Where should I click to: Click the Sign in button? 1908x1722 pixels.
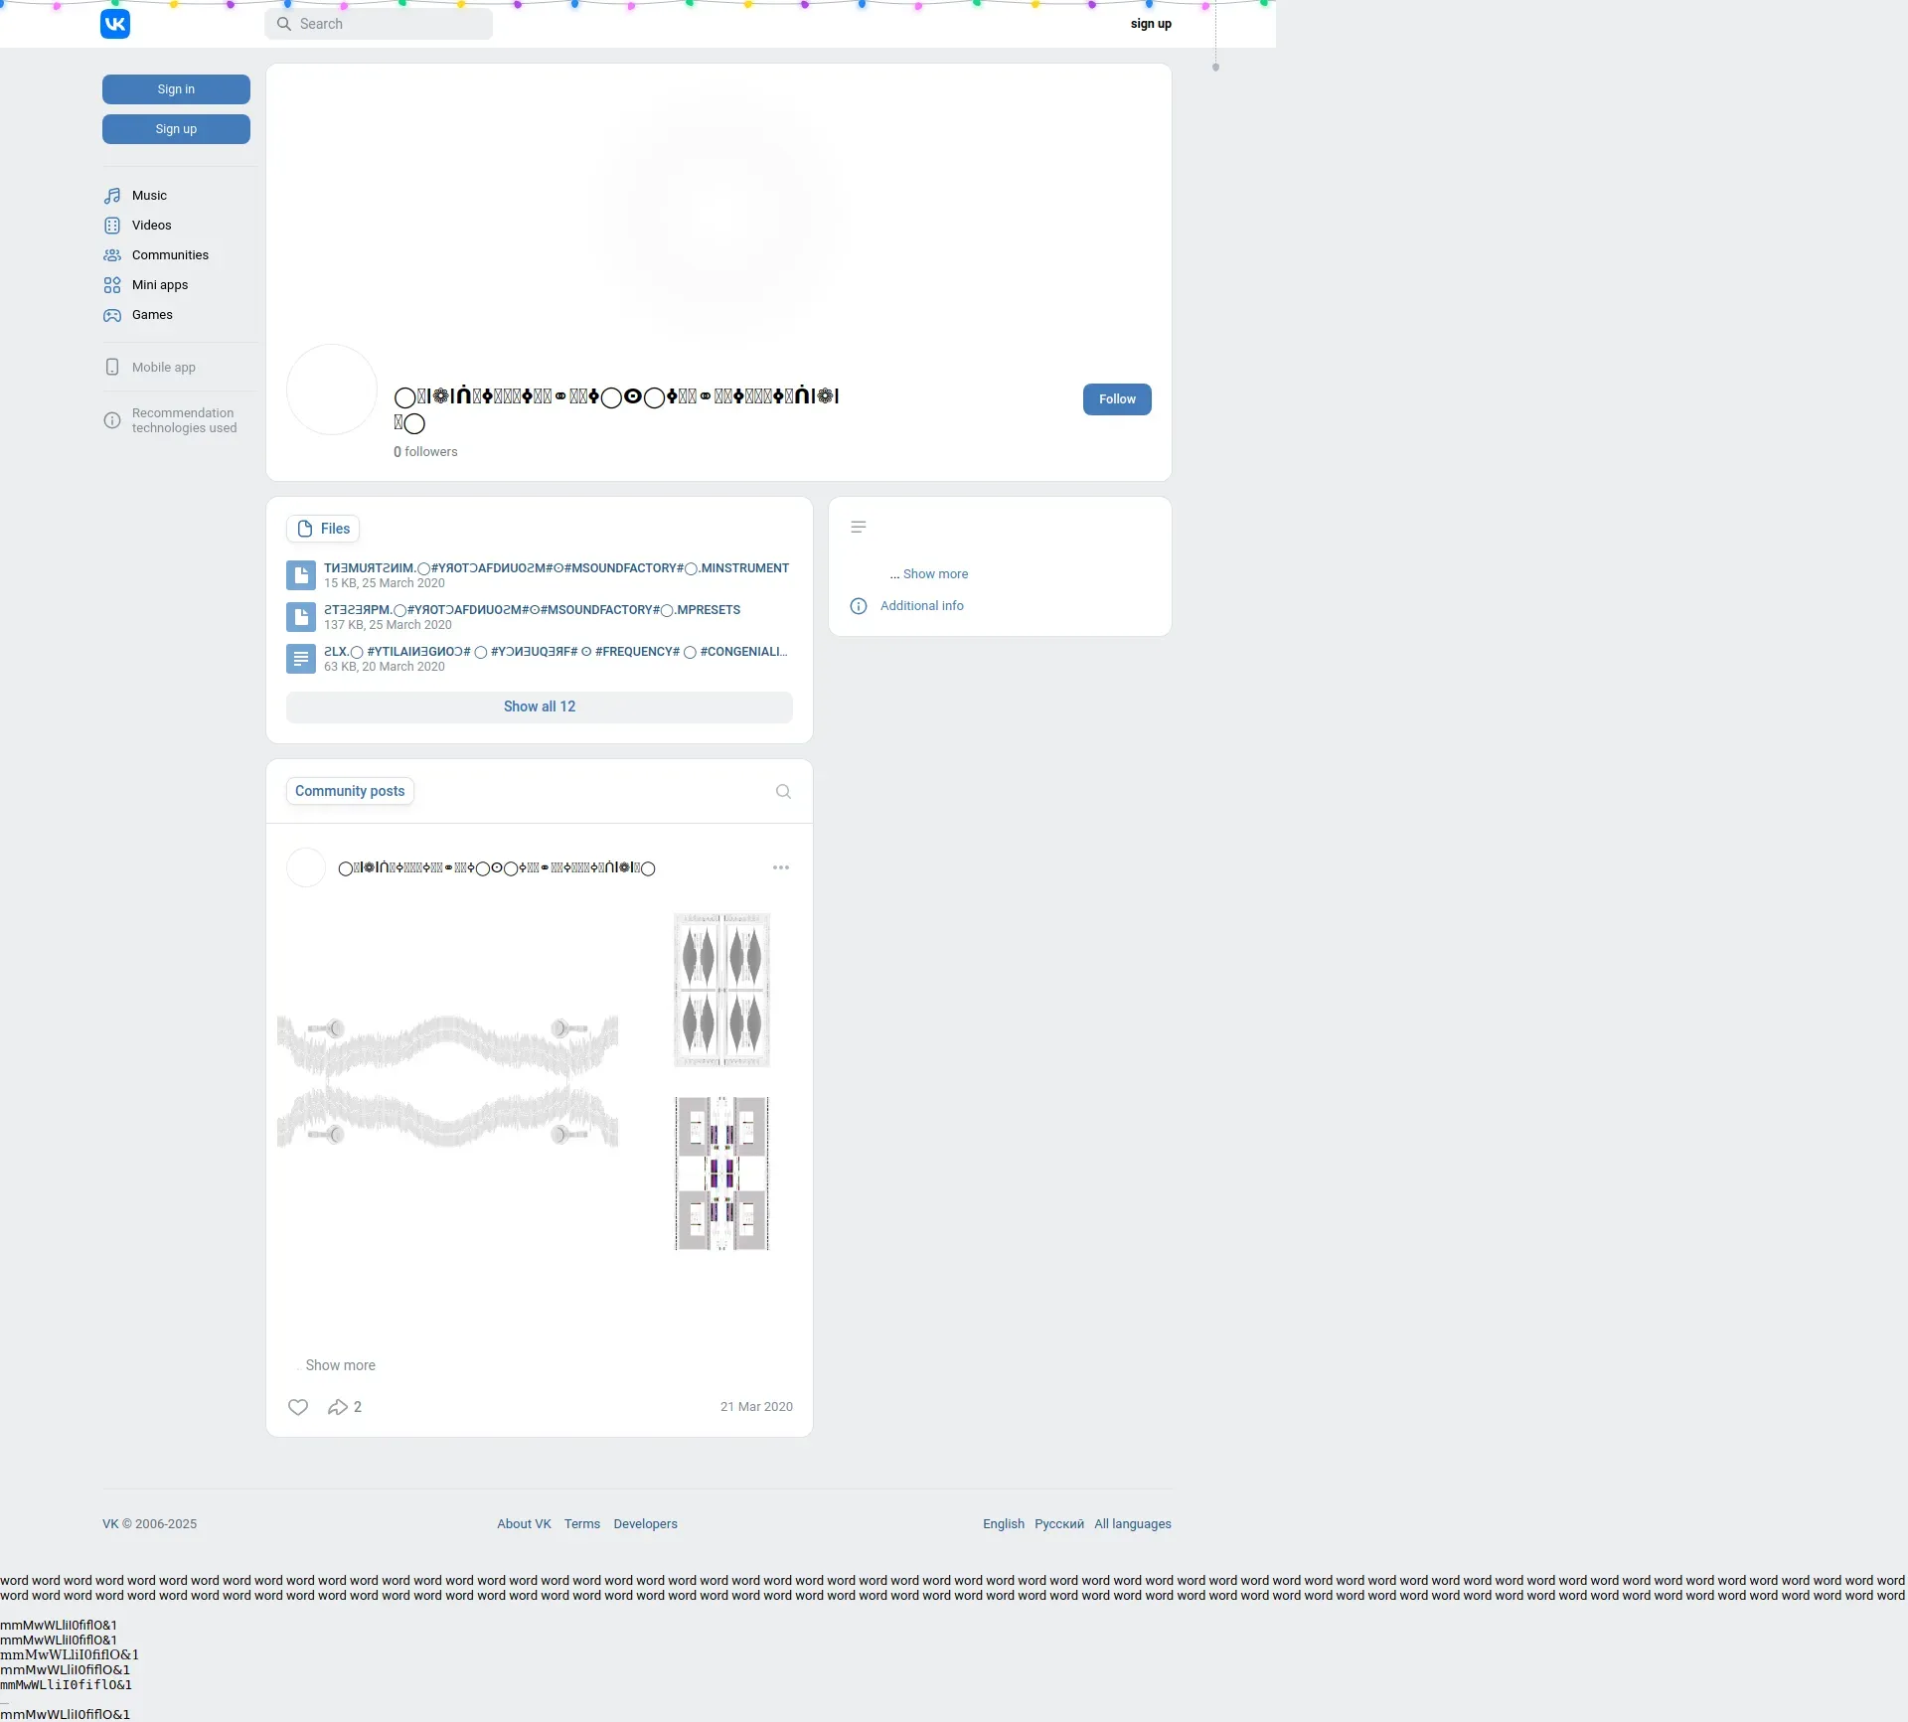point(176,89)
